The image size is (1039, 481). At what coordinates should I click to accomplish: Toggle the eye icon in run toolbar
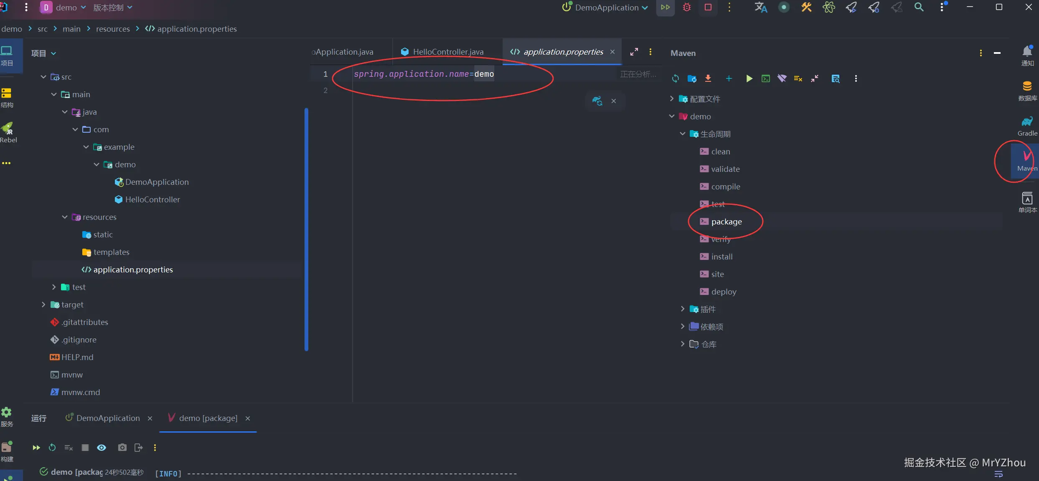point(102,448)
